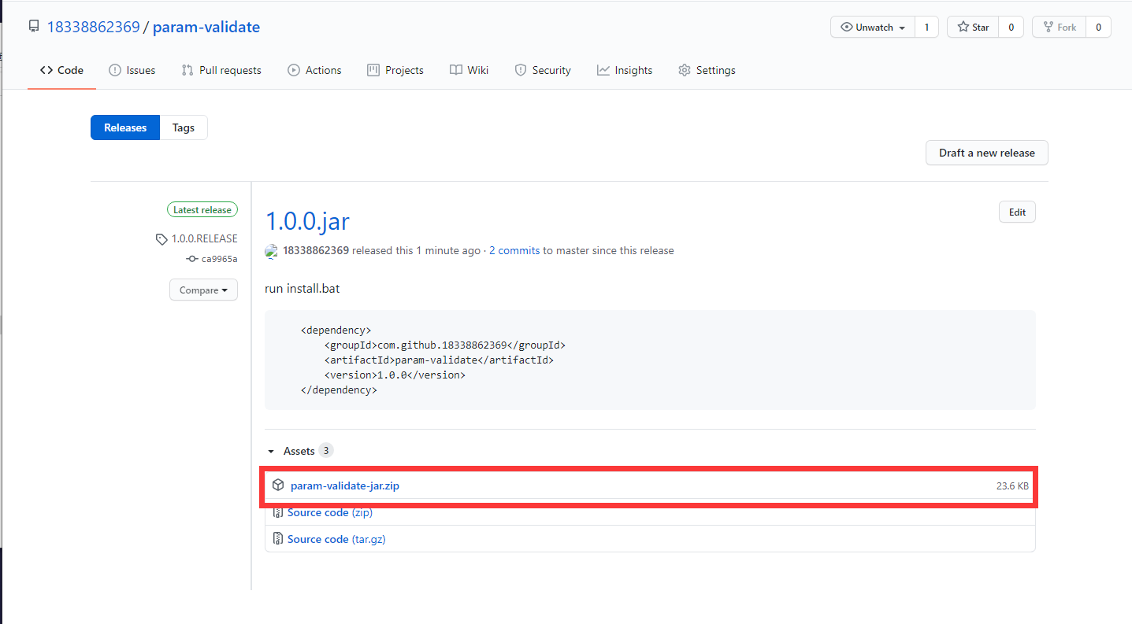
Task: Click the package icon beside param-validate-jar.zip
Action: [x=278, y=486]
